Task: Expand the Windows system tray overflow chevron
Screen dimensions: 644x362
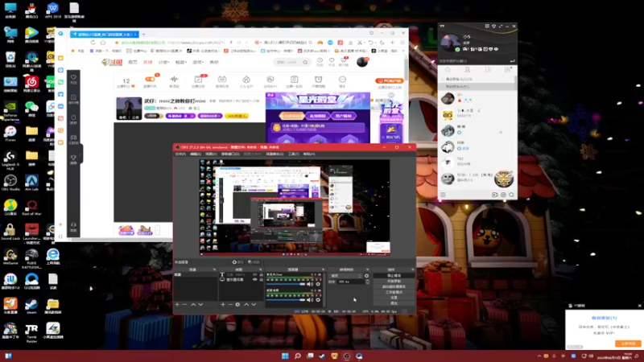Action: click(539, 356)
